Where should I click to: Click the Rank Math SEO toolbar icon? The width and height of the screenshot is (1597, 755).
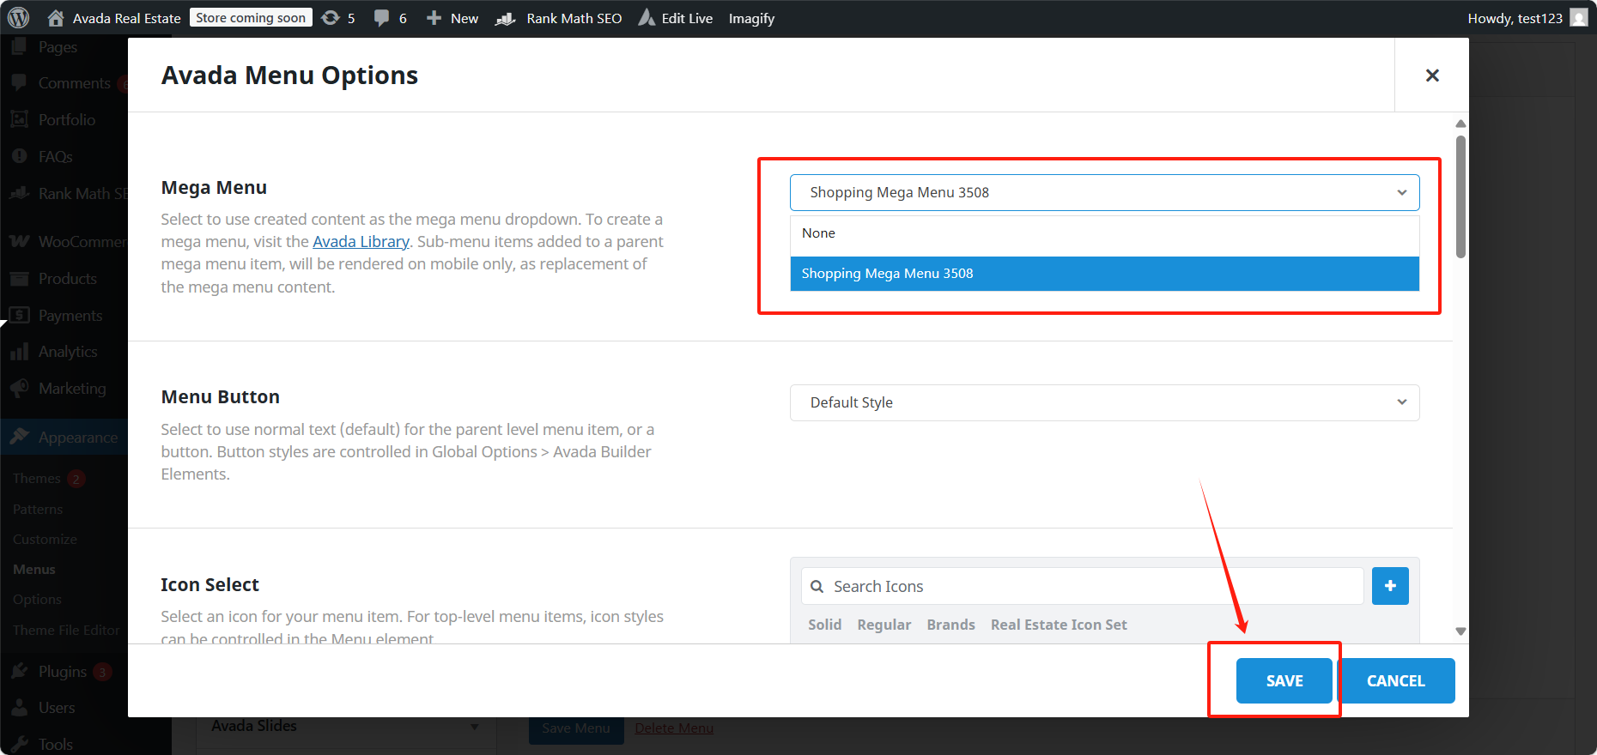[x=506, y=18]
